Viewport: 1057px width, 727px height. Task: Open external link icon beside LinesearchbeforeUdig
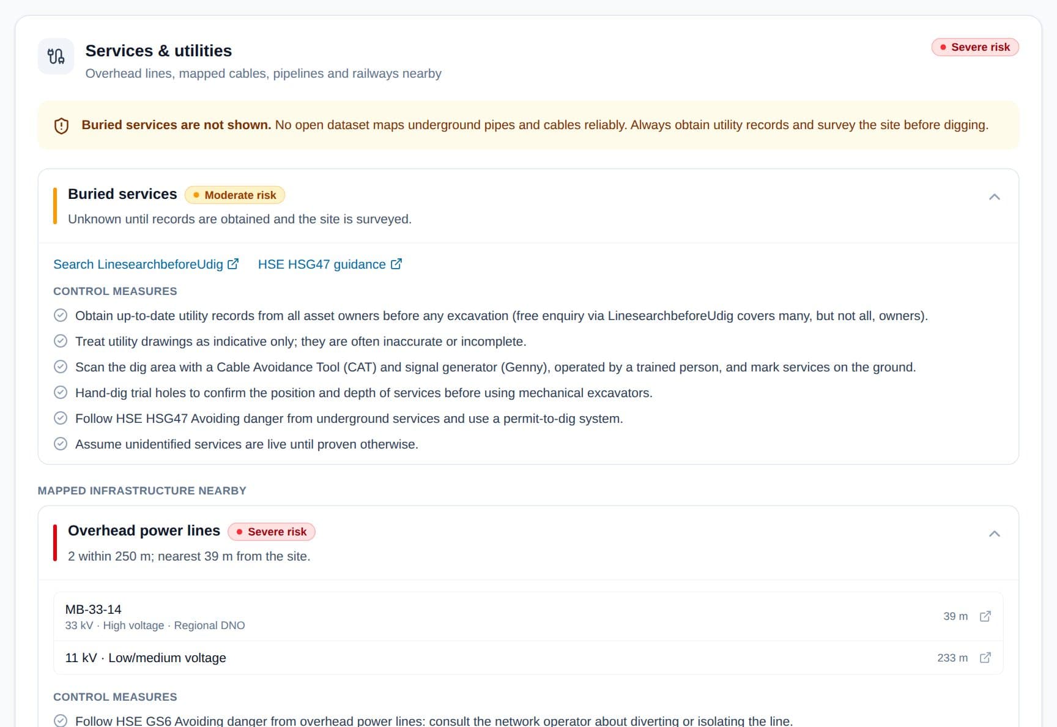[233, 264]
